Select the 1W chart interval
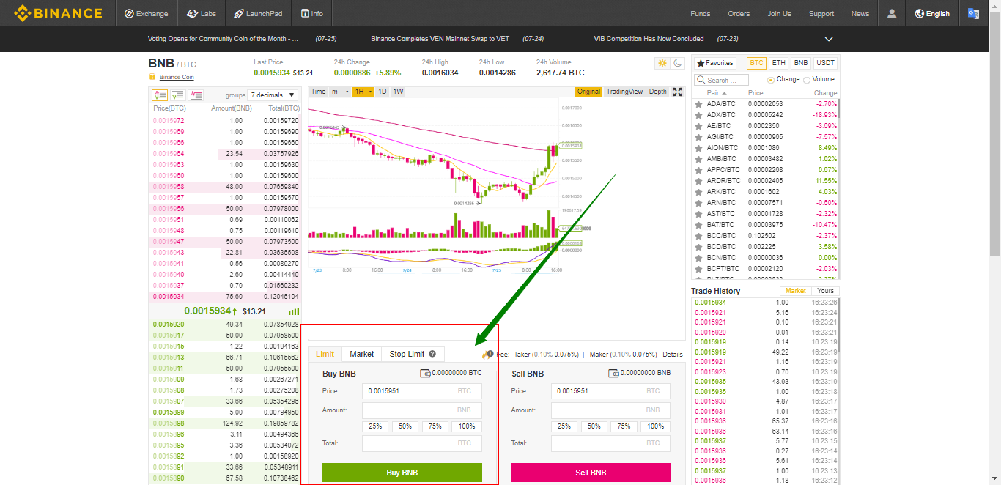 tap(398, 92)
